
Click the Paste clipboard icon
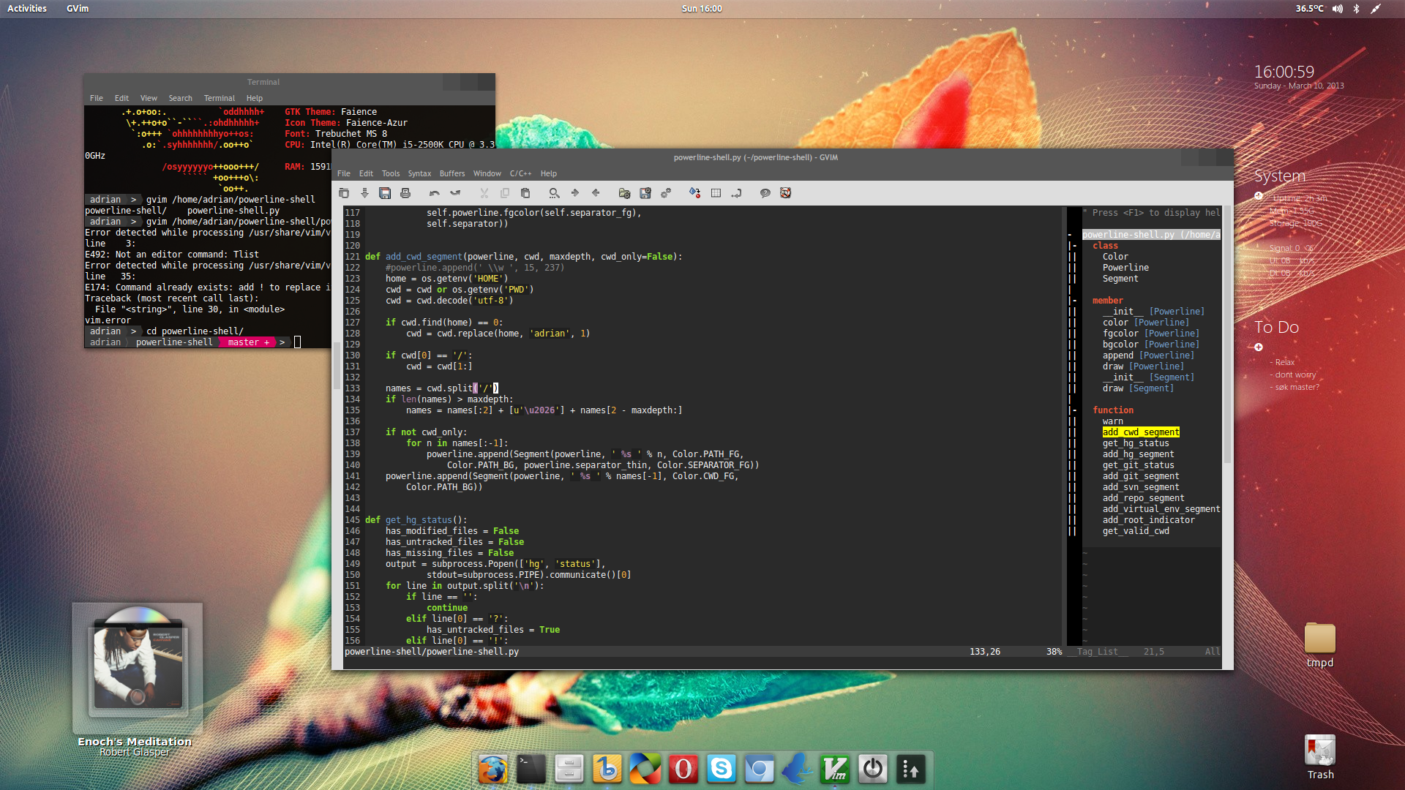525,193
